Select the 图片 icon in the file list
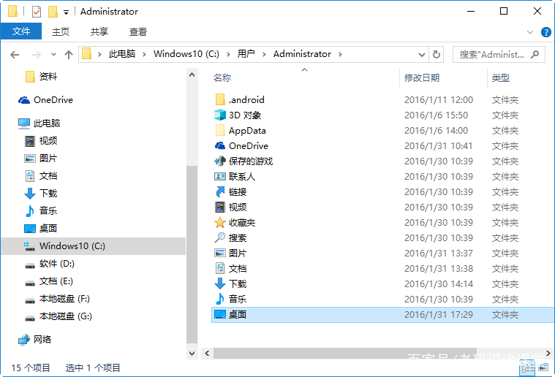Viewport: 555px width, 377px height. pyautogui.click(x=220, y=254)
